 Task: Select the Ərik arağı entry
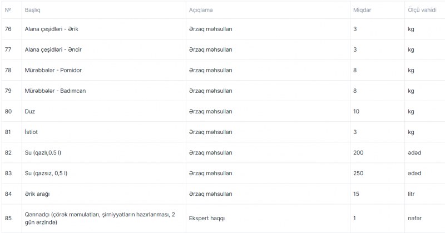pos(37,194)
